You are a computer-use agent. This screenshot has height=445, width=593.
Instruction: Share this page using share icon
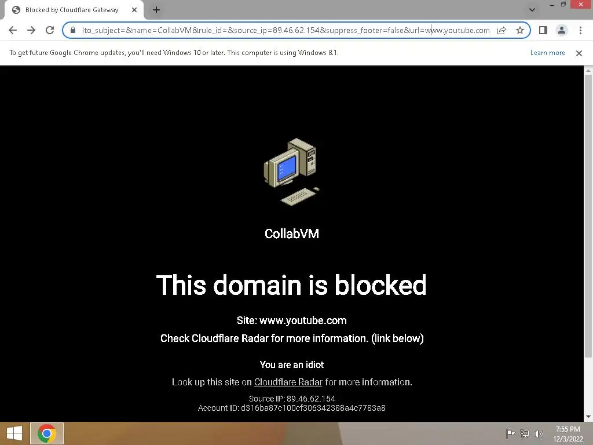[502, 30]
